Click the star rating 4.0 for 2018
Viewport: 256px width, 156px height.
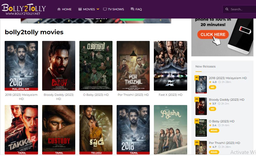pyautogui.click(x=213, y=82)
